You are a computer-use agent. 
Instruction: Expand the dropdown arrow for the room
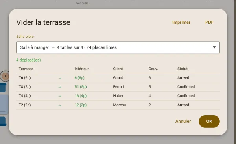coord(214,47)
